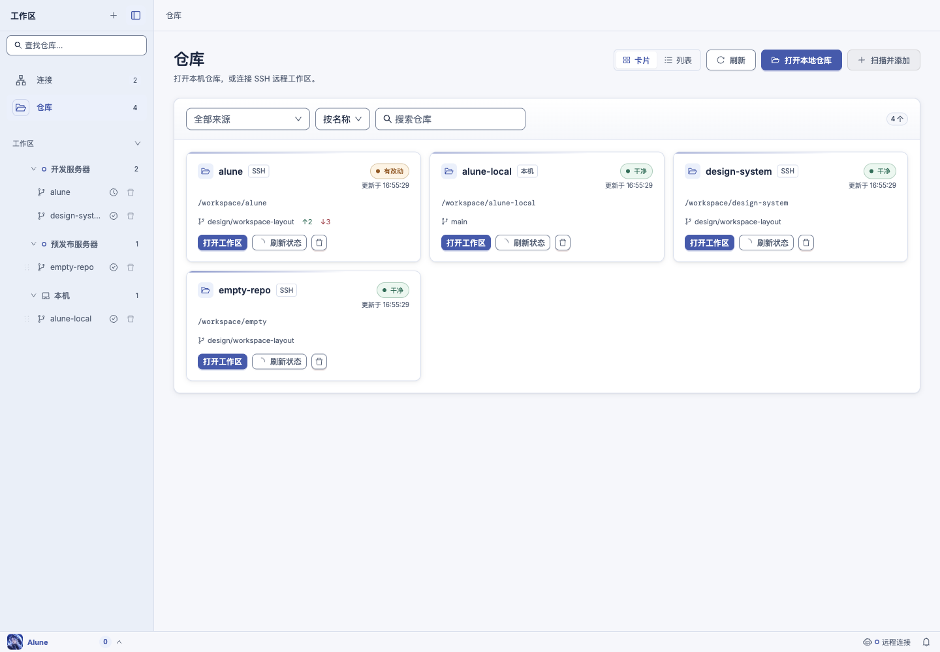Click the 刷新 refresh button

(x=731, y=60)
